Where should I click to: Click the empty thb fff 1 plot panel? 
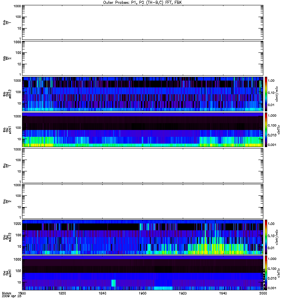pyautogui.click(x=143, y=22)
